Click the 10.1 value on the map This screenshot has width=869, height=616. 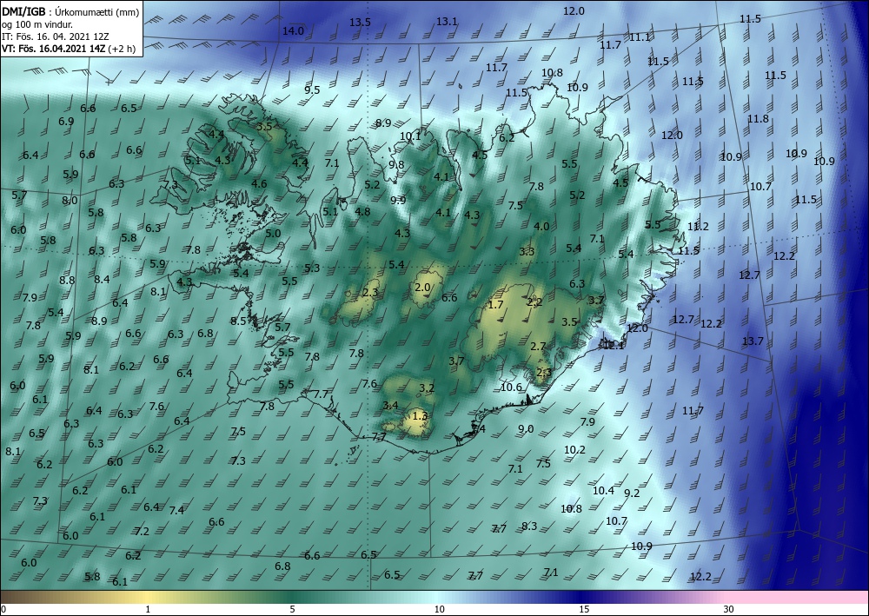click(410, 136)
